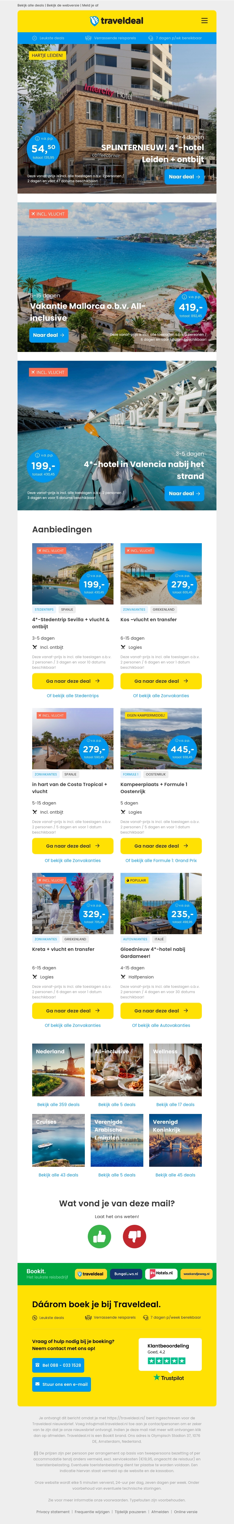The image size is (234, 1524).
Task: Click the red thumbs down icon
Action: coord(134,1237)
